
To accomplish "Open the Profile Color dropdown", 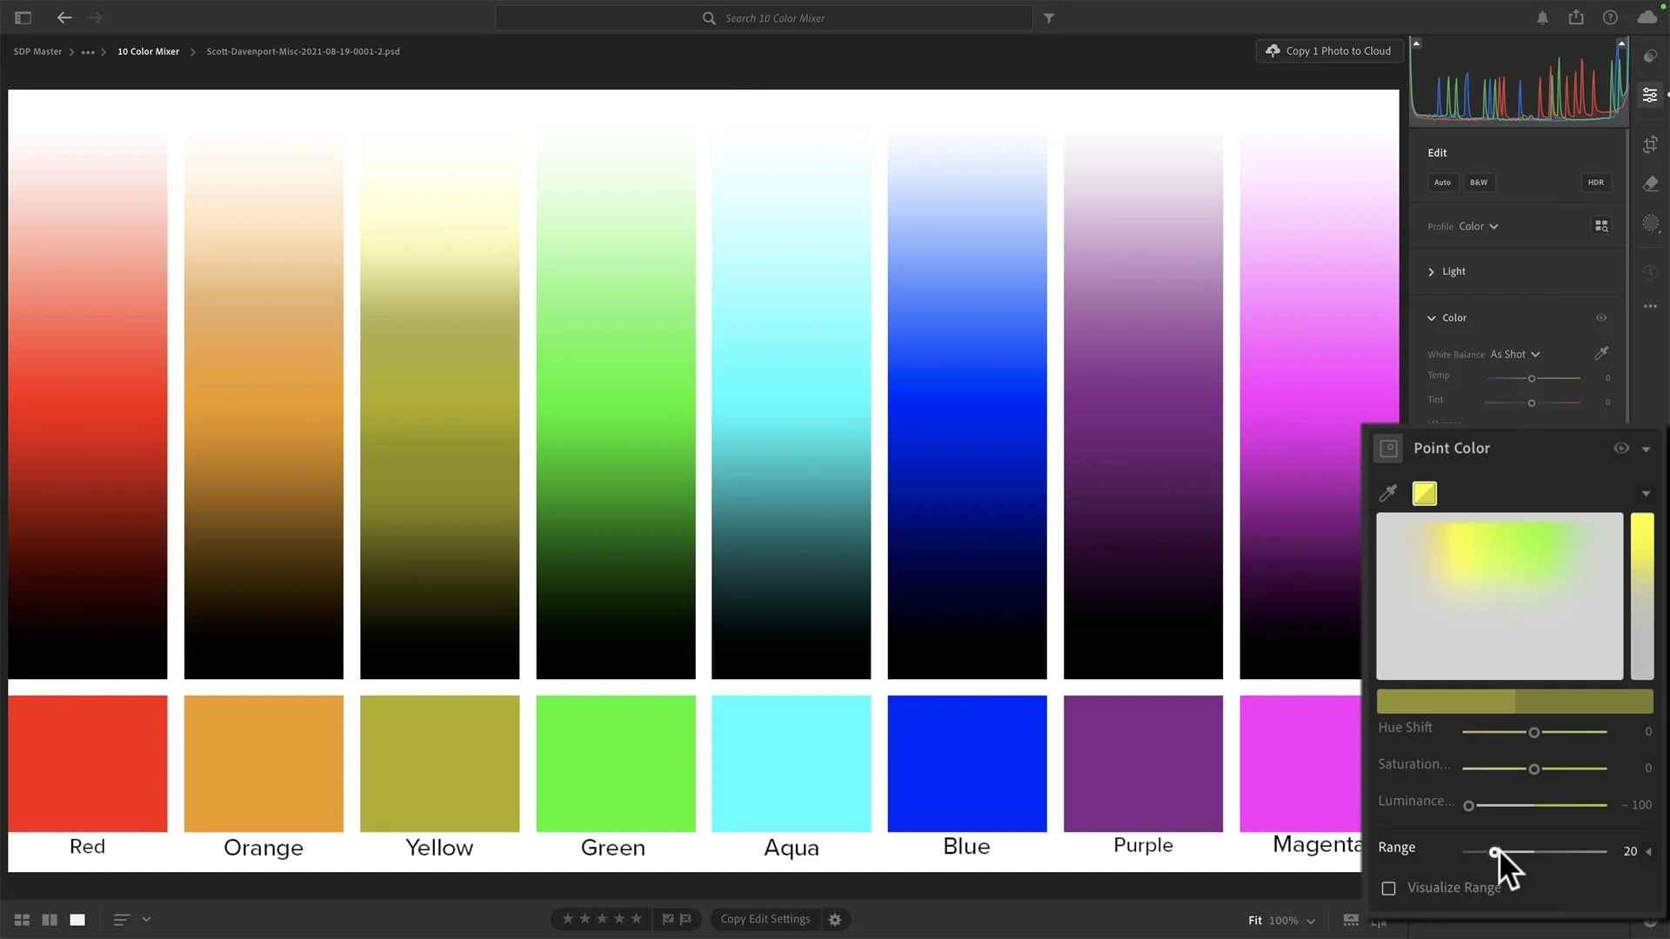I will 1479,226.
